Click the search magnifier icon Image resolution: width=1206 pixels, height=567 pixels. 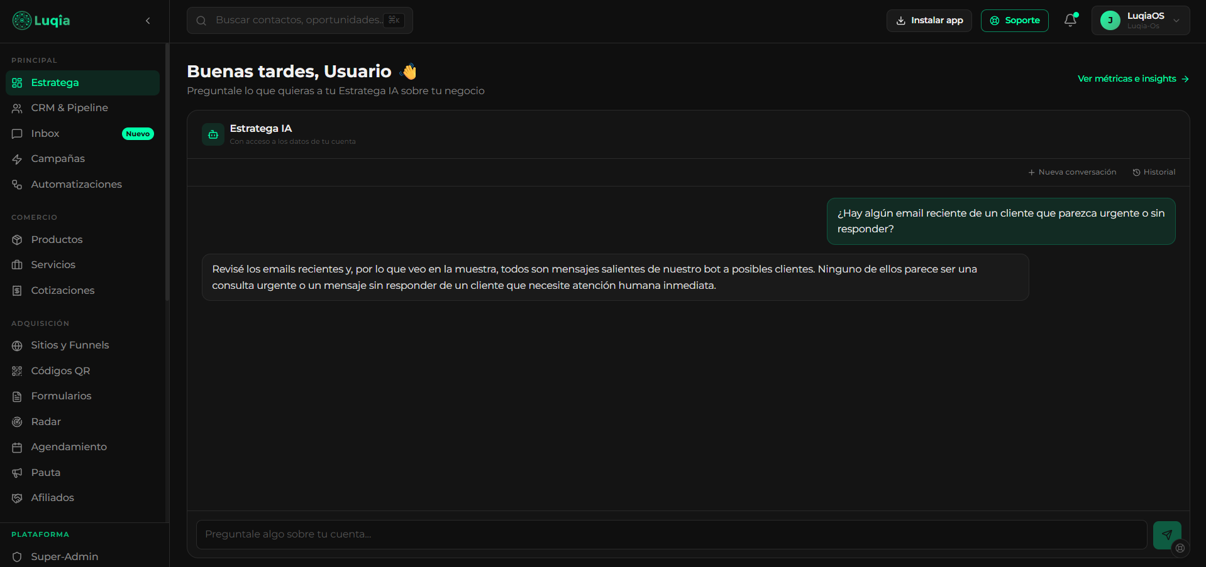(x=201, y=21)
